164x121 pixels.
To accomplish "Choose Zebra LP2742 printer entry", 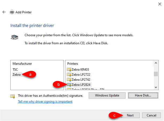I will point(81,79).
